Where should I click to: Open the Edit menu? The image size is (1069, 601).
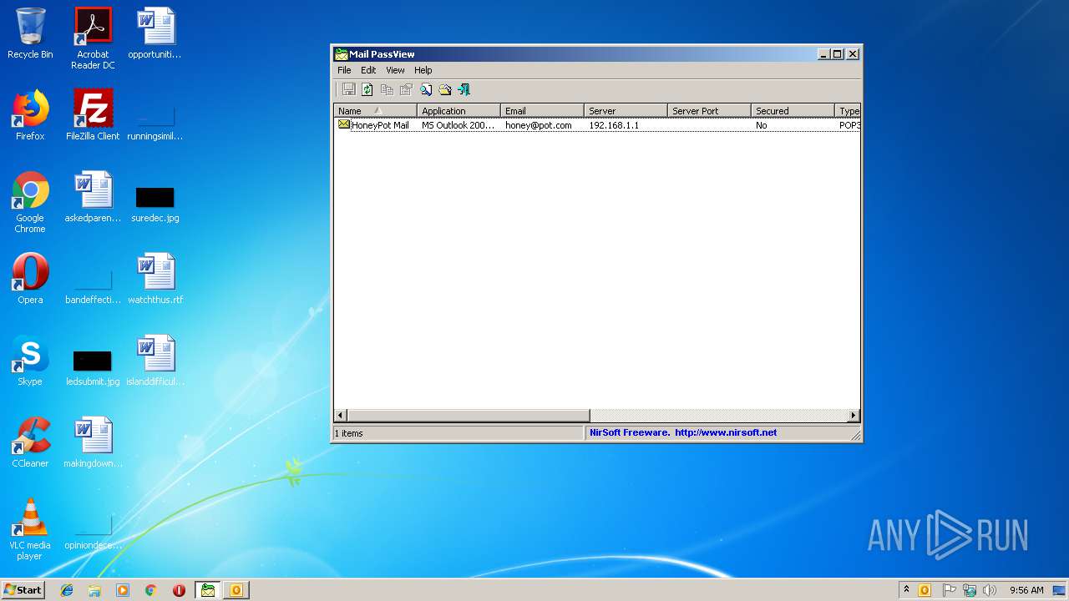click(x=368, y=70)
